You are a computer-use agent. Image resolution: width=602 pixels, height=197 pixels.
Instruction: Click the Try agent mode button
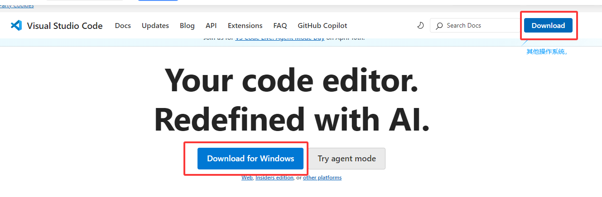347,159
